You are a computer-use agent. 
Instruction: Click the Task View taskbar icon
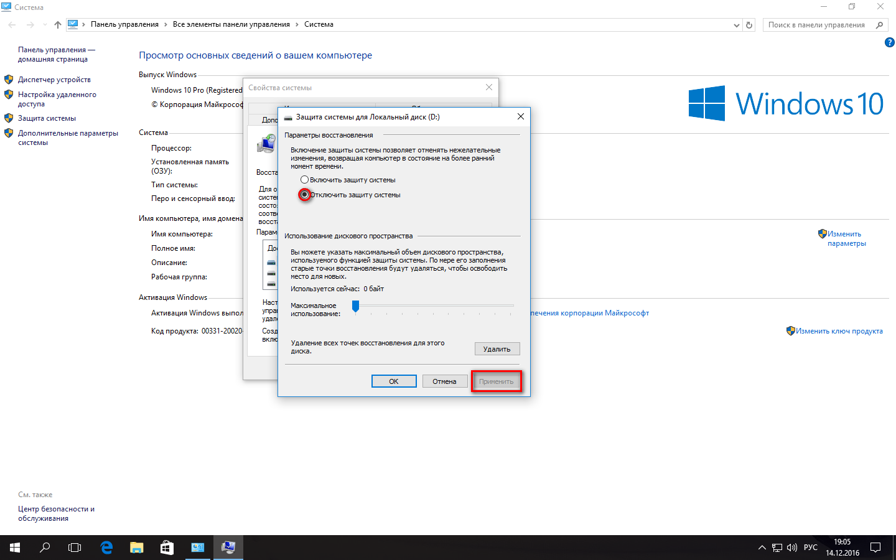(x=75, y=548)
